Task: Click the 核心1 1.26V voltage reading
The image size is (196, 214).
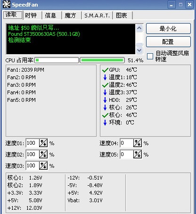Action: (24, 178)
